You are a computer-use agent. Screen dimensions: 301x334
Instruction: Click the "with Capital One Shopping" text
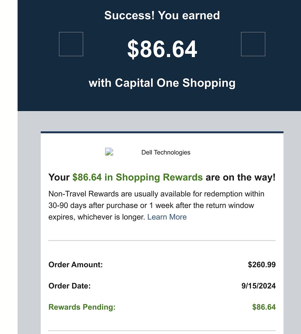pos(162,83)
